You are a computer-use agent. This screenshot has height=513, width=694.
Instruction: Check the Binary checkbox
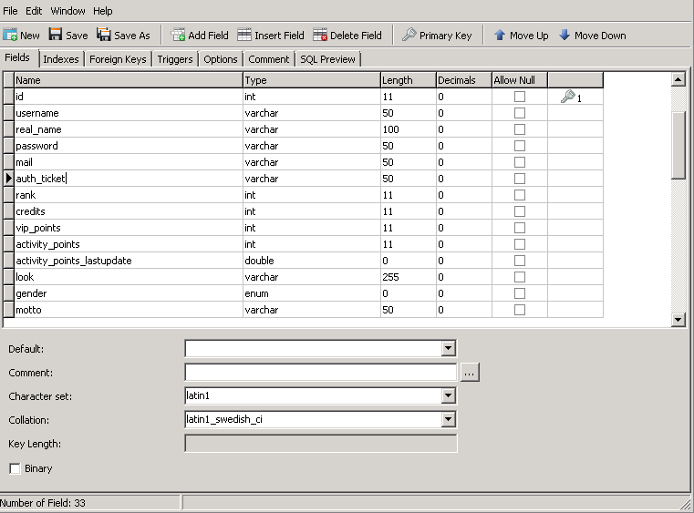pyautogui.click(x=15, y=468)
